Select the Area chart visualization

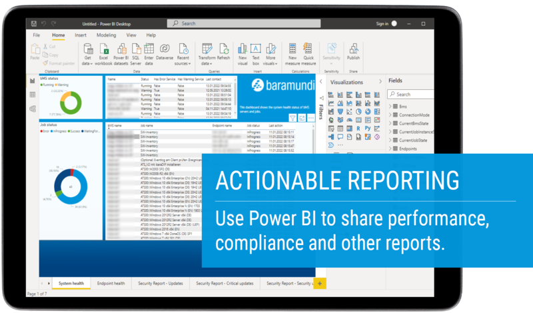[x=340, y=103]
